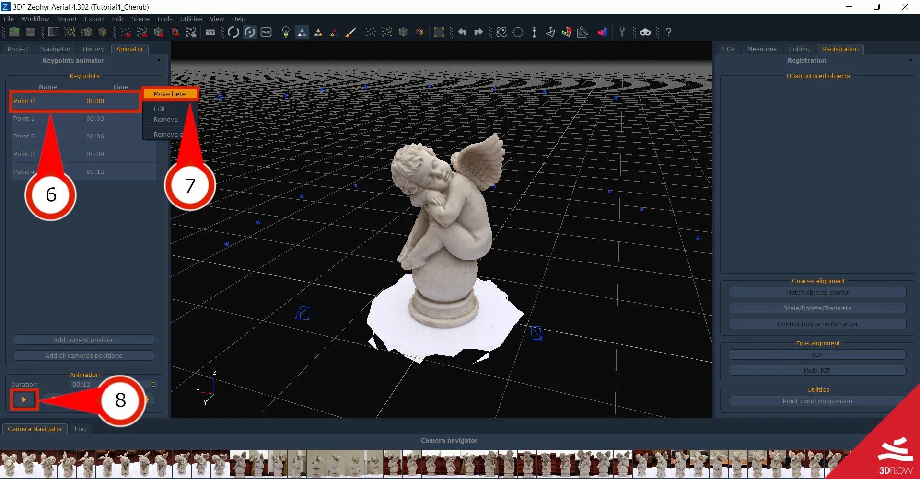Viewport: 920px width, 479px height.
Task: Click the question mark help icon
Action: click(668, 32)
